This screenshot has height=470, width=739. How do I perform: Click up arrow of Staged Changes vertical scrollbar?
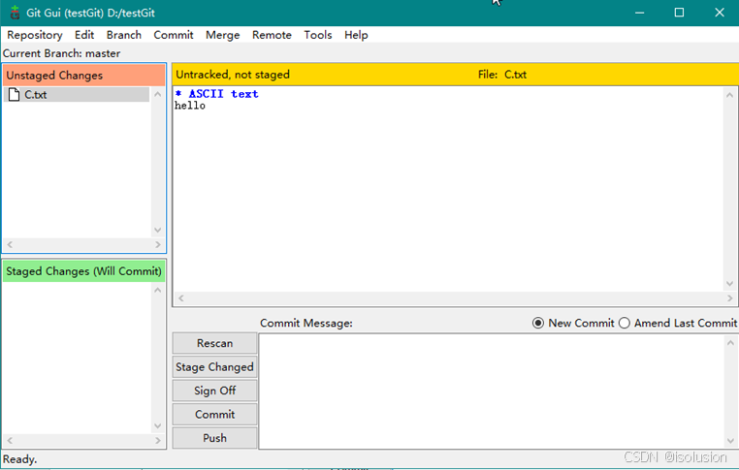157,290
